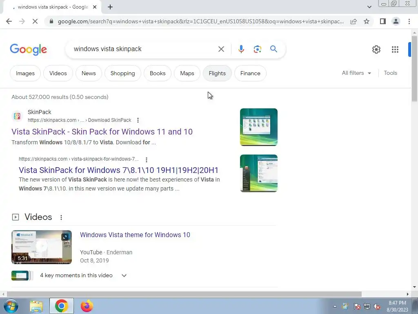Screen dimensions: 418x314
Task: Click the vertical page scrollbar thumb
Action: pos(414,68)
